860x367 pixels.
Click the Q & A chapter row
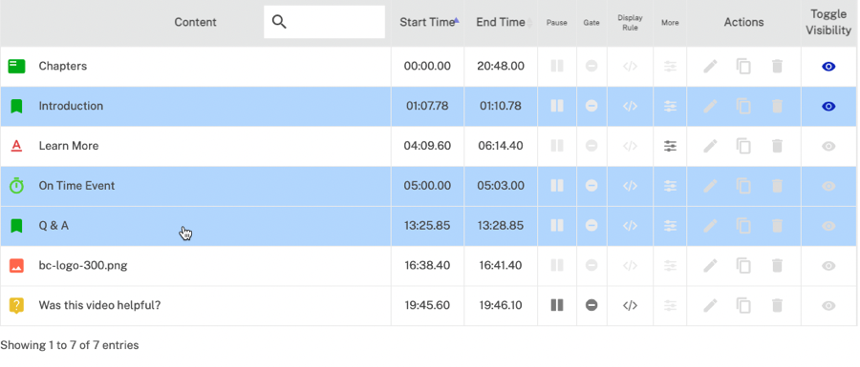[429, 226]
